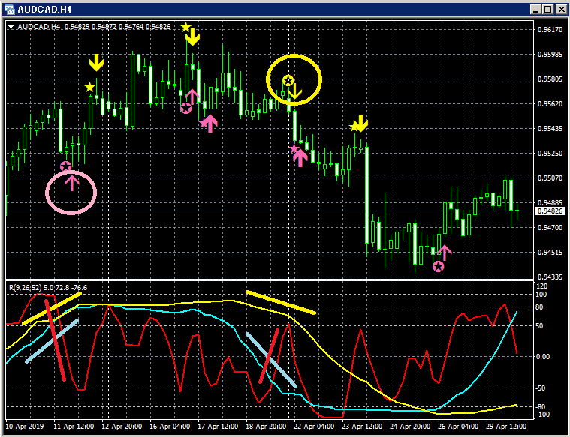Click the 22 Apr 04:00 time label
Screen dimensions: 570x437
(x=314, y=426)
